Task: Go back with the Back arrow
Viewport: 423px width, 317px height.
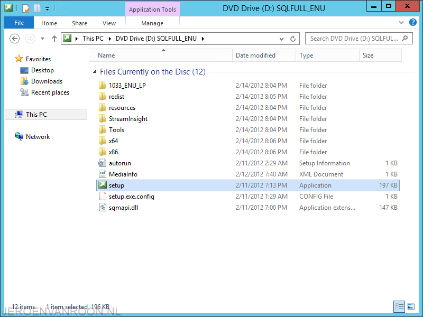Action: [15, 39]
